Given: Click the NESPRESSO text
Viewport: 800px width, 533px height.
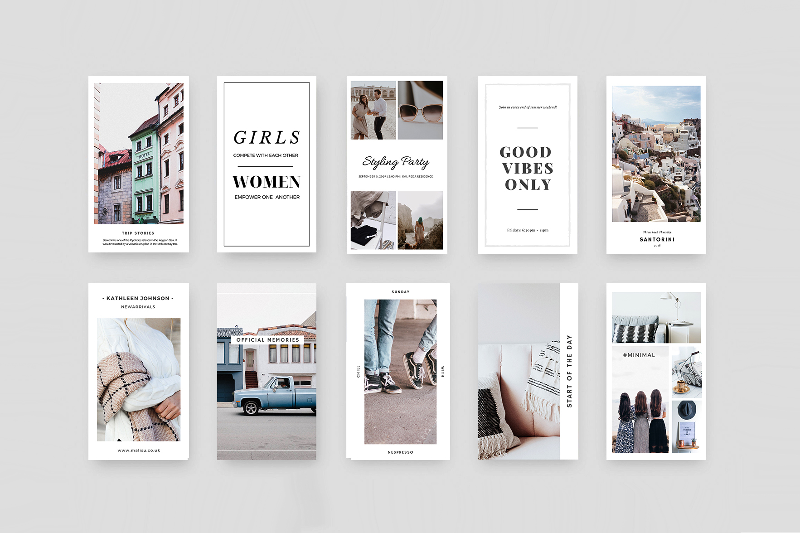Looking at the screenshot, I should pos(401,452).
